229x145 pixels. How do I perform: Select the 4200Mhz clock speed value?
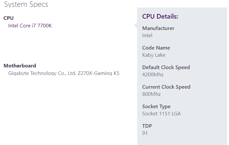(153, 75)
